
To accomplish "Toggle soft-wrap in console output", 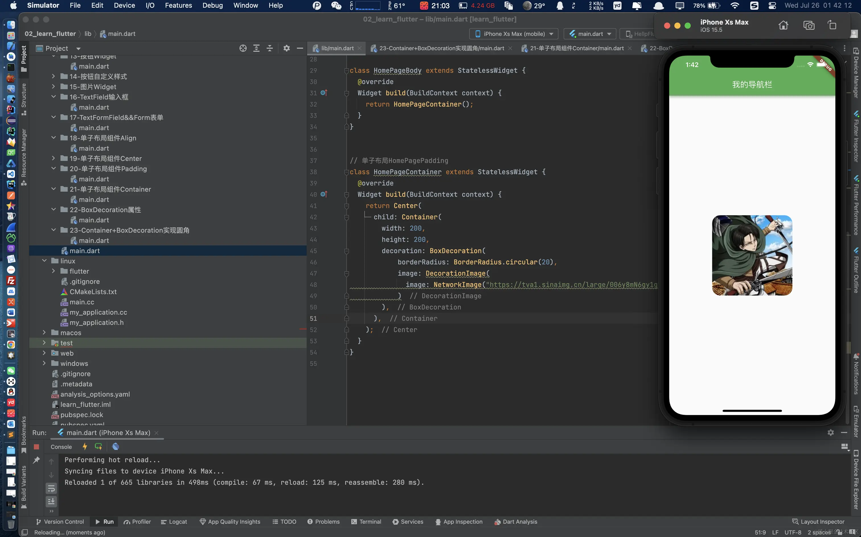I will click(51, 488).
